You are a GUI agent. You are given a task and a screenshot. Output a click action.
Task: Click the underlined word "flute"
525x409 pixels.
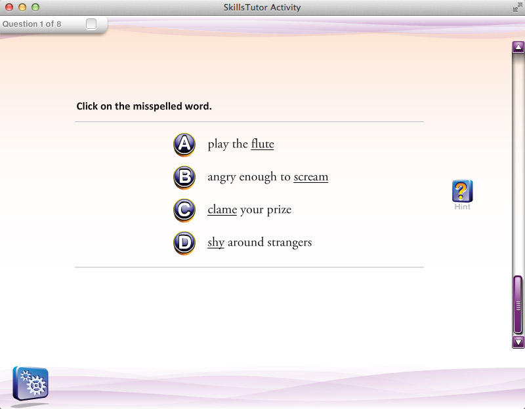262,144
